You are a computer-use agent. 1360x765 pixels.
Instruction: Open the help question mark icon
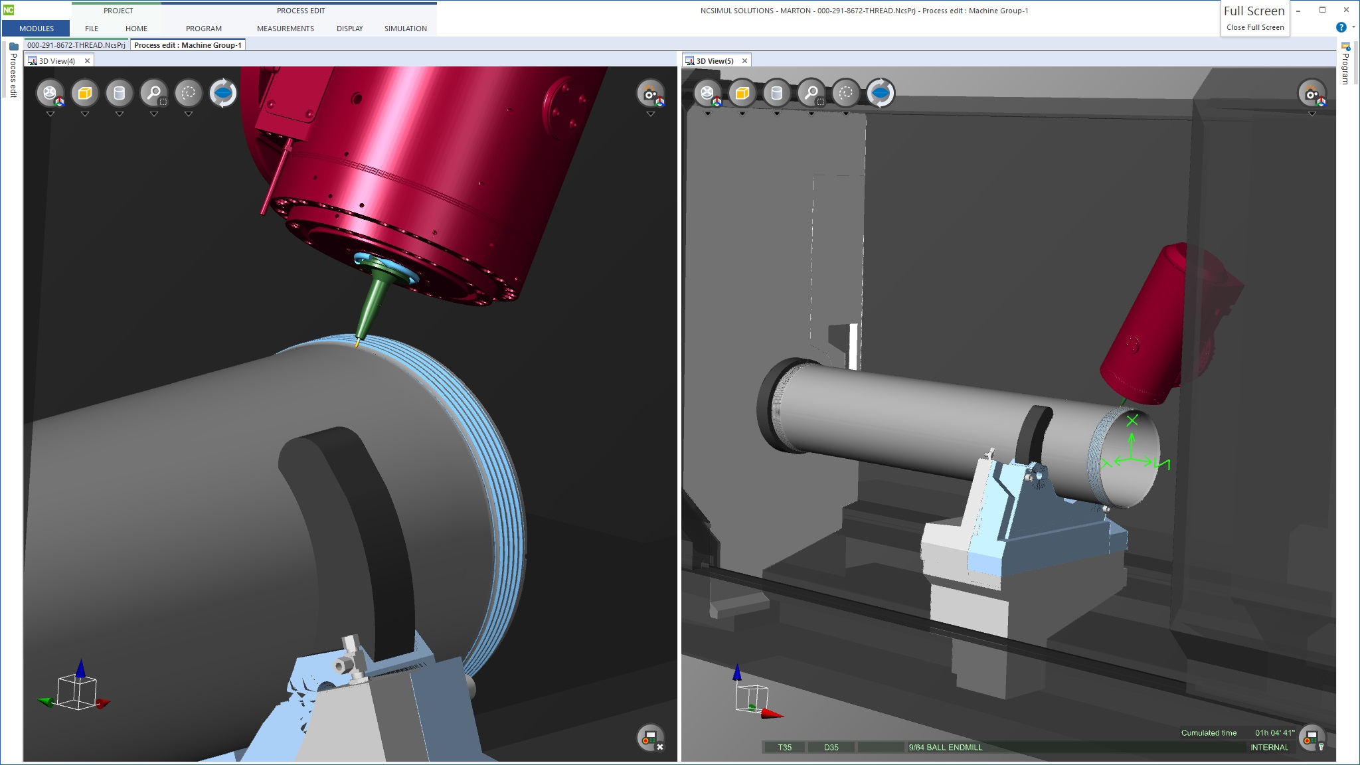coord(1341,27)
